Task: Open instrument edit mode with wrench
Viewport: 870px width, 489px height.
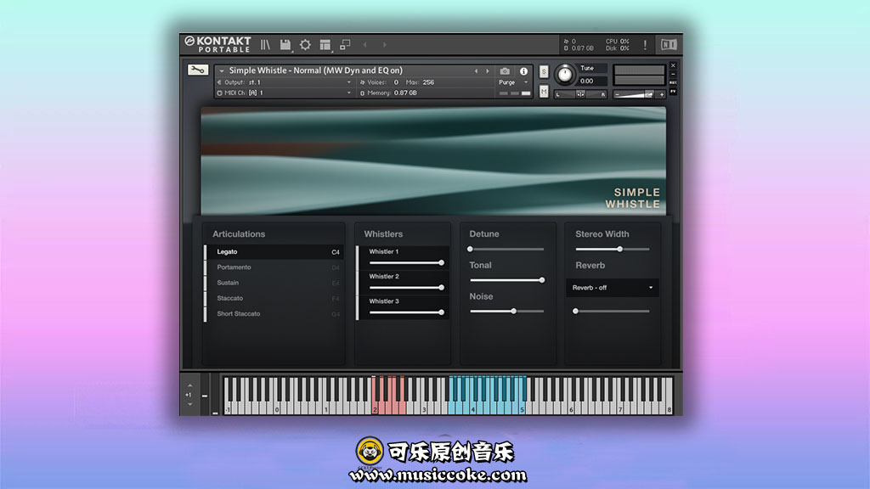Action: pos(197,70)
